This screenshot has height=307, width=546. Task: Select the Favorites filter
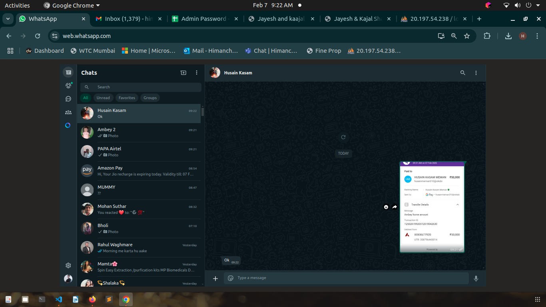(x=127, y=98)
